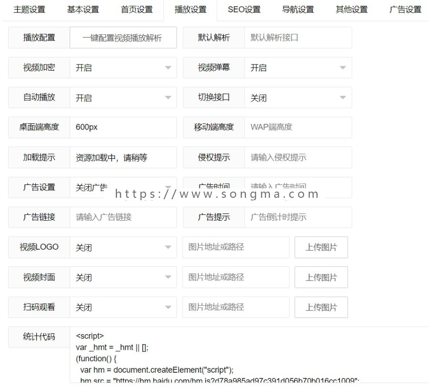Click the 播放配置 label
The image size is (429, 388).
click(x=39, y=38)
